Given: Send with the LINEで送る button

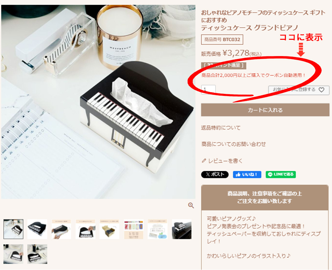Looking at the screenshot, I should tap(281, 174).
